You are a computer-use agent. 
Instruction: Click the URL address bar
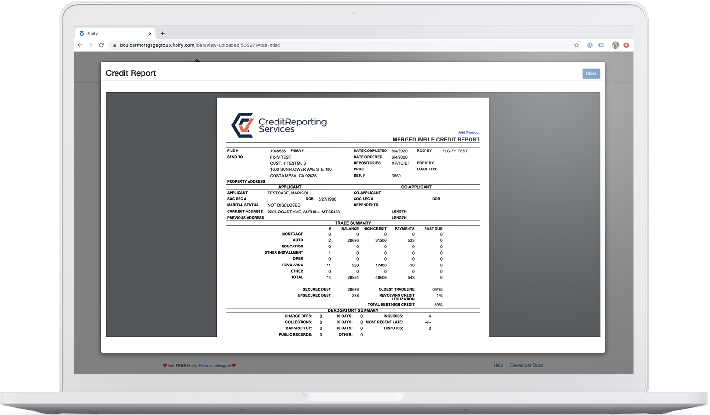[x=331, y=45]
